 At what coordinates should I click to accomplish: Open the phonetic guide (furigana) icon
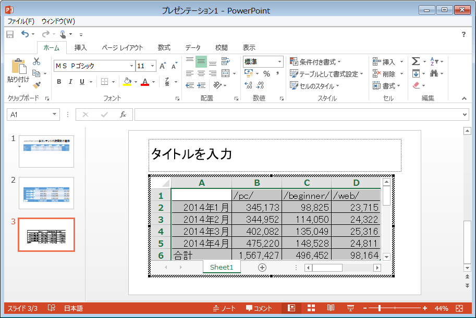coord(167,82)
